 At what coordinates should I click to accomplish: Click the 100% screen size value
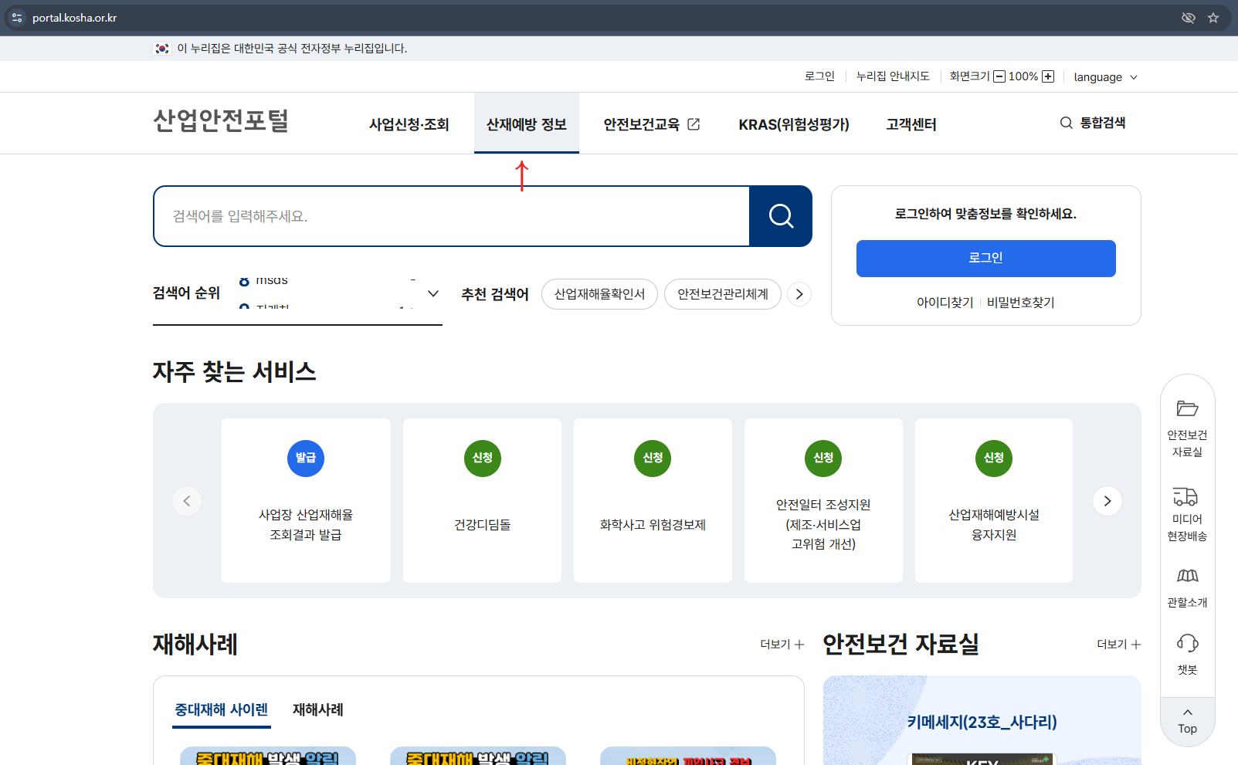click(x=1023, y=76)
